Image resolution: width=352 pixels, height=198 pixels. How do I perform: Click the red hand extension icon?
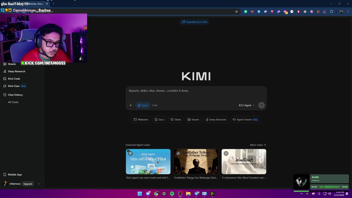tap(298, 12)
